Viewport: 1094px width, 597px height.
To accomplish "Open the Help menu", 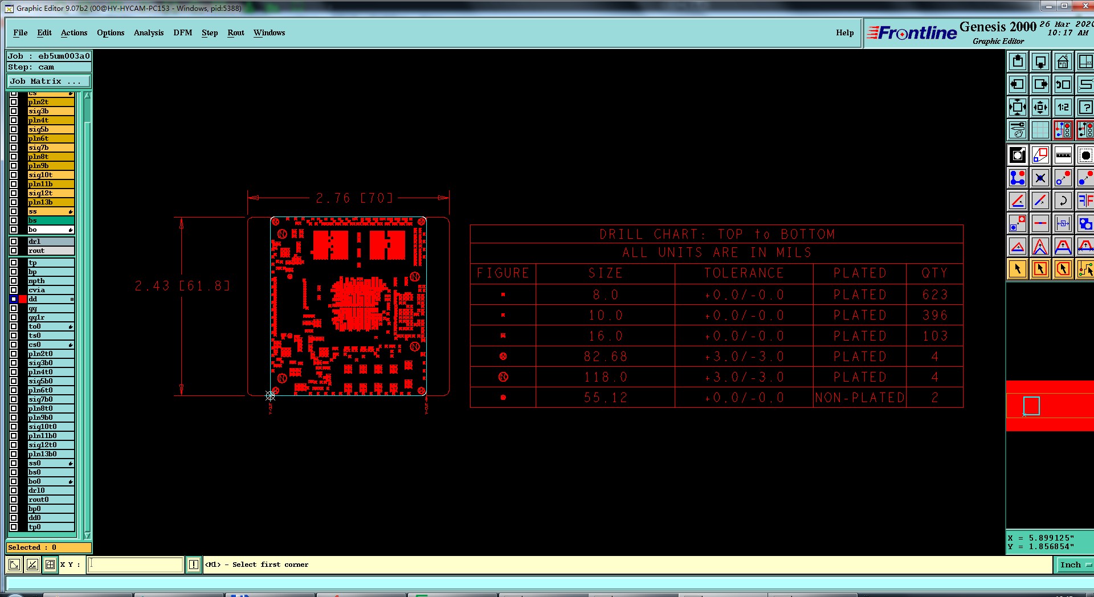I will (845, 32).
